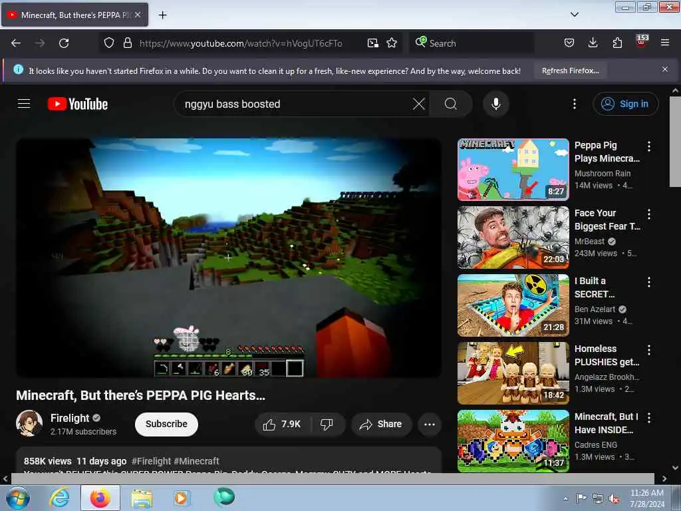Click the muted volume tray icon
The width and height of the screenshot is (681, 511).
[614, 499]
